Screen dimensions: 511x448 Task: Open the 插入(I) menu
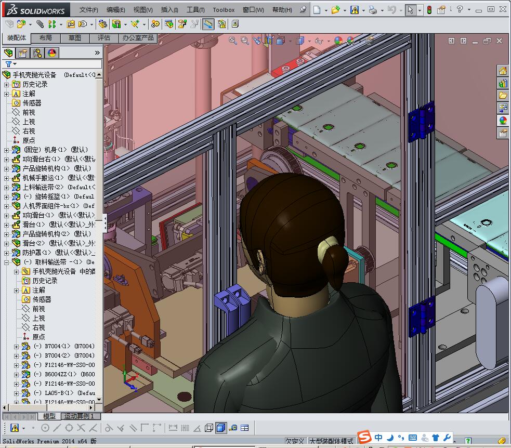[x=169, y=10]
